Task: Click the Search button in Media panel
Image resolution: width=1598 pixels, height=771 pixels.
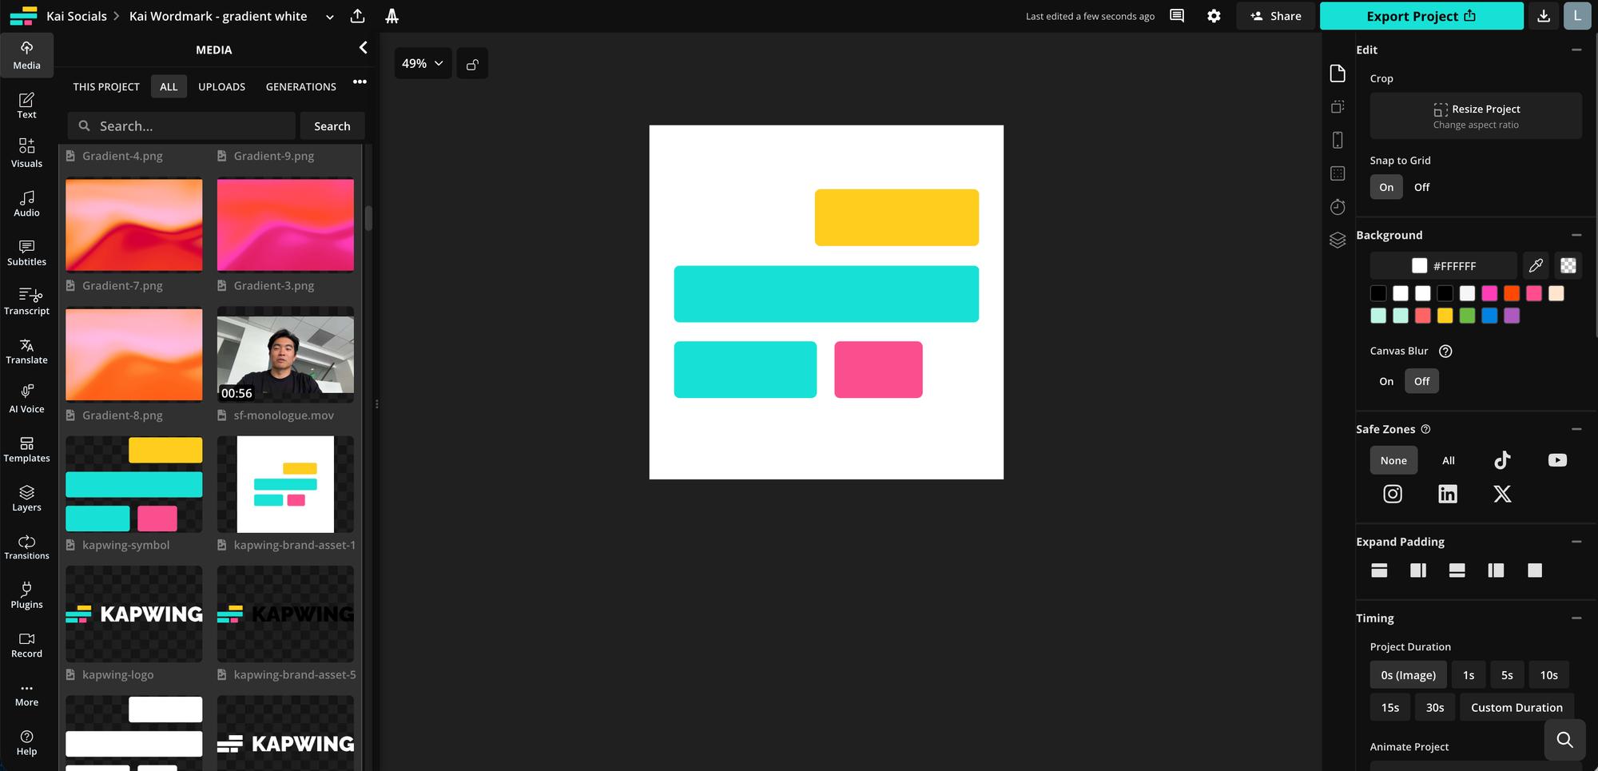Action: coord(332,126)
